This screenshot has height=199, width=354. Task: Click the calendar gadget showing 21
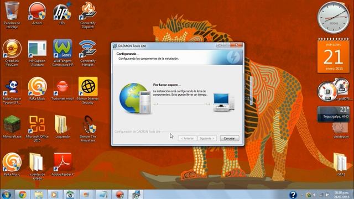click(333, 55)
